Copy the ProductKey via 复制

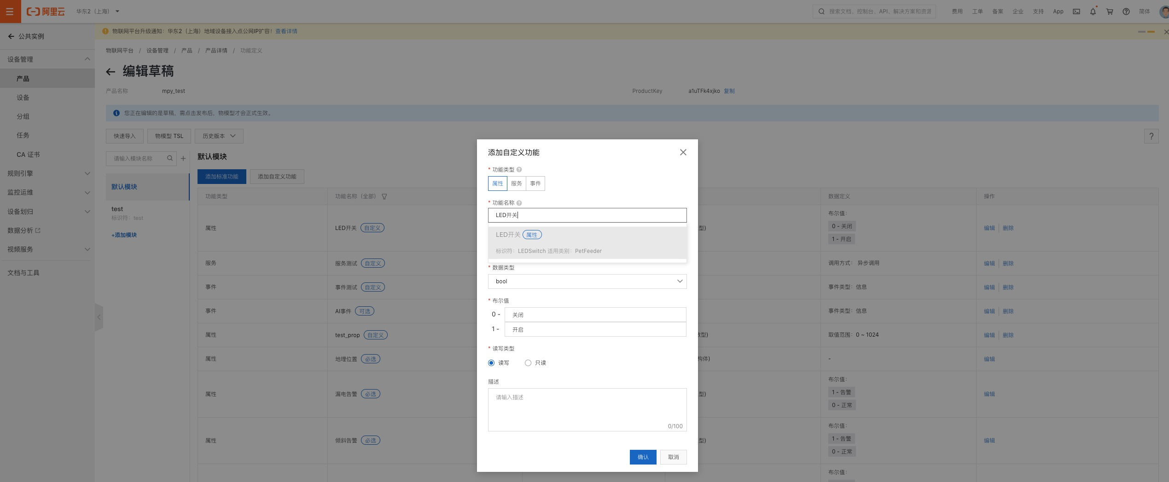[729, 91]
